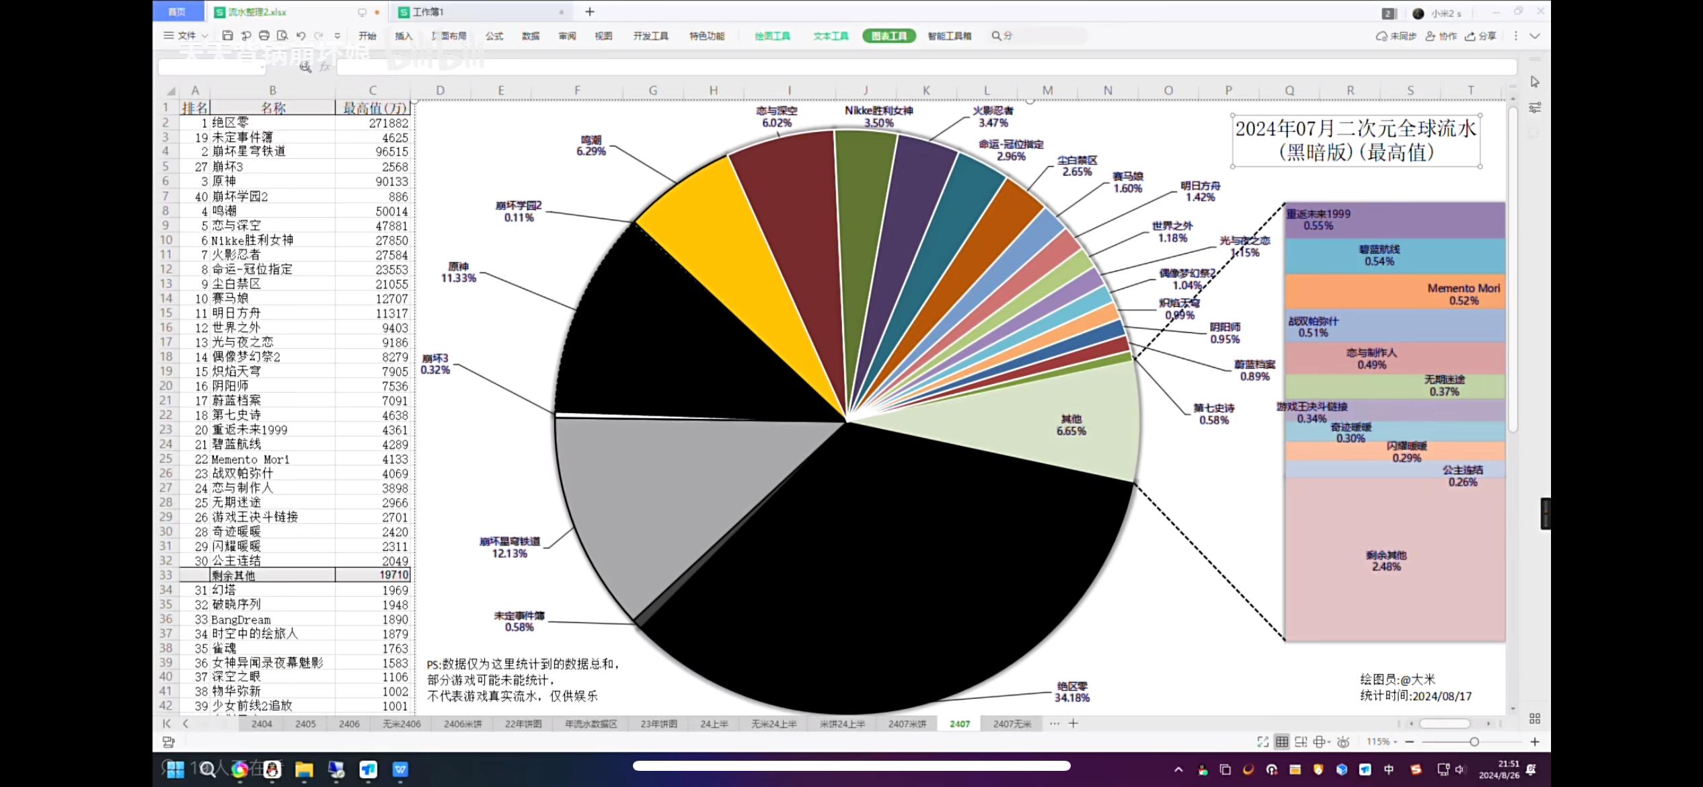
Task: Open the 智能工具箱 tab
Action: point(950,36)
